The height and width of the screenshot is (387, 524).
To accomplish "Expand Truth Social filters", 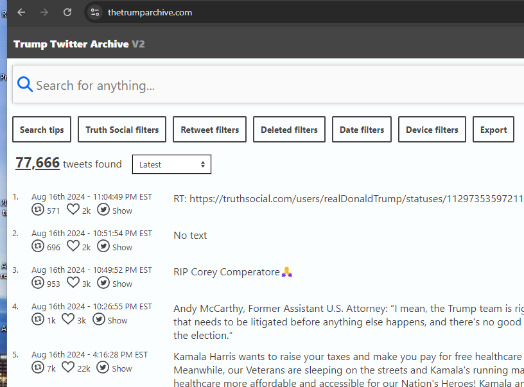I will point(122,130).
